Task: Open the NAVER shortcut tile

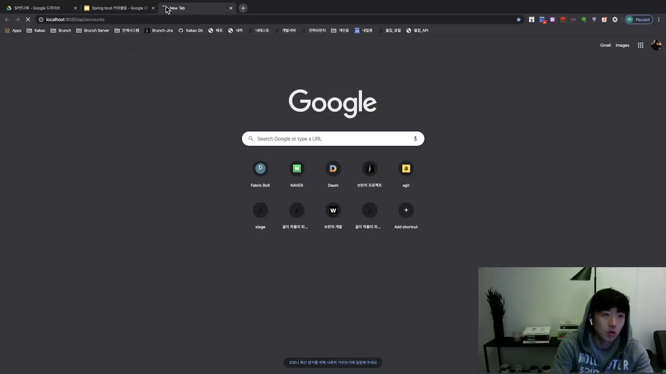Action: [297, 175]
